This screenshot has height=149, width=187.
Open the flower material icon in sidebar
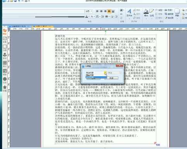[x=5, y=55]
